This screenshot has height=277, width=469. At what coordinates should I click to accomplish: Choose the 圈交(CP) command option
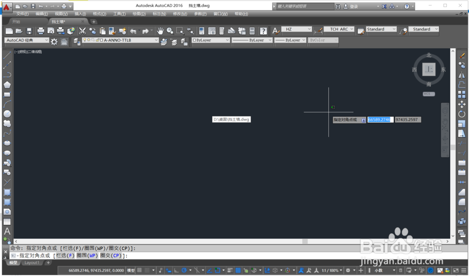coord(111,255)
